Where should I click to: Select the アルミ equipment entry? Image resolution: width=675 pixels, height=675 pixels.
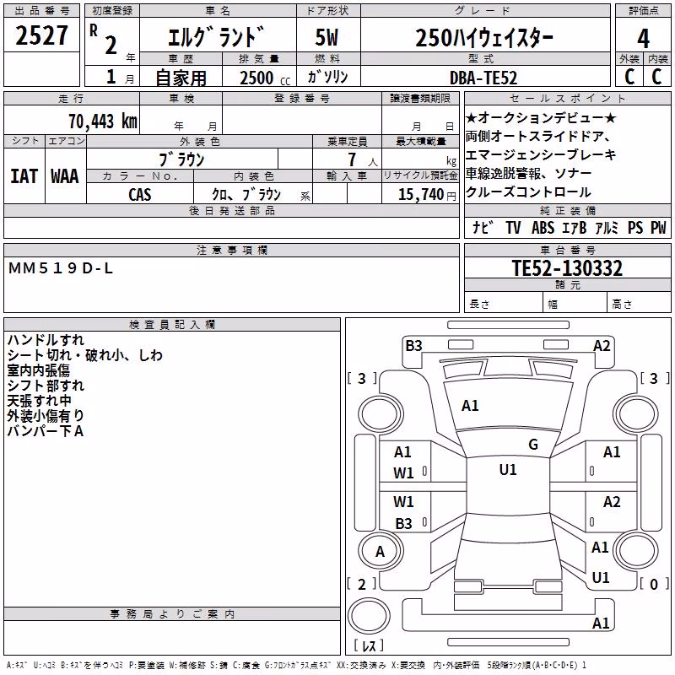coord(607,227)
